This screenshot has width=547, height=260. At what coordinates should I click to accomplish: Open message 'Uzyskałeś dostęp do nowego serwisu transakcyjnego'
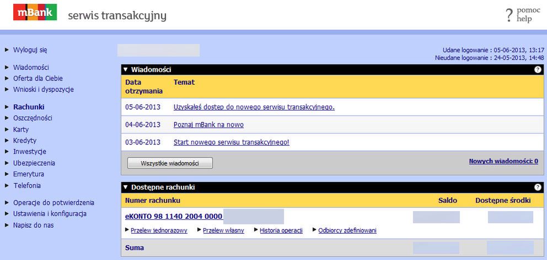coord(254,107)
